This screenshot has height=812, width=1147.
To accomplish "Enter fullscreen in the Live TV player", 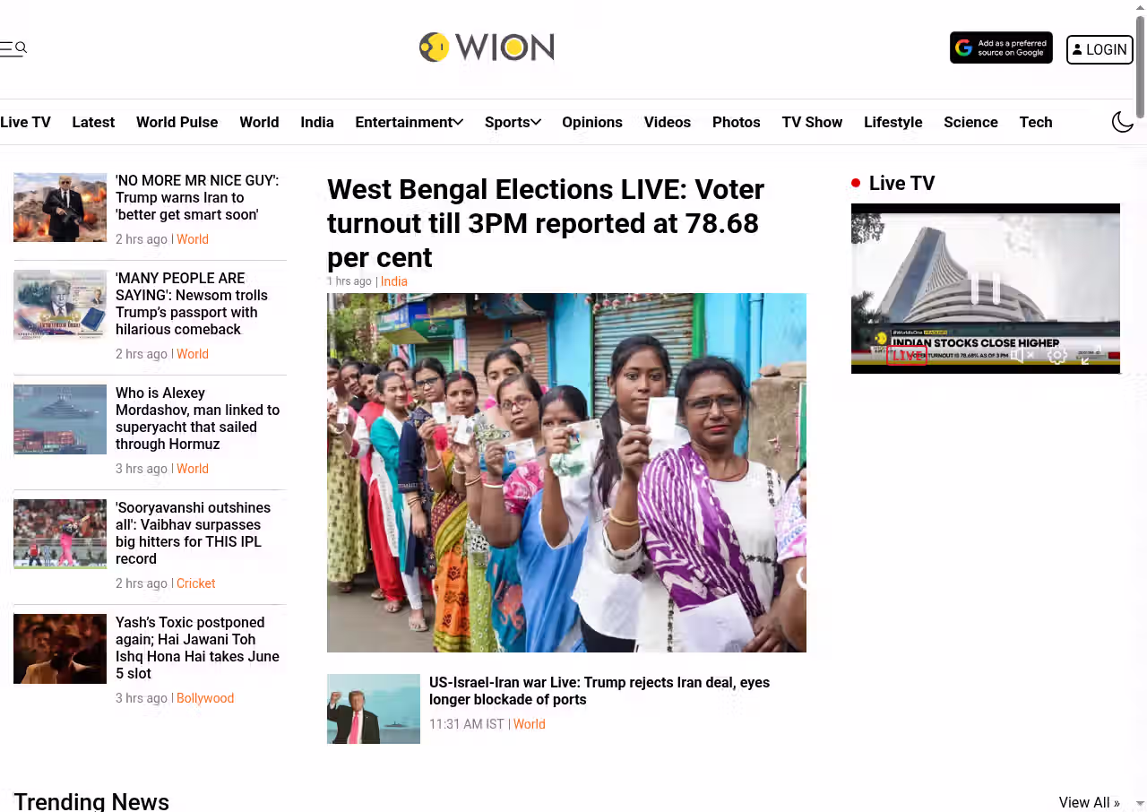I will [1091, 355].
